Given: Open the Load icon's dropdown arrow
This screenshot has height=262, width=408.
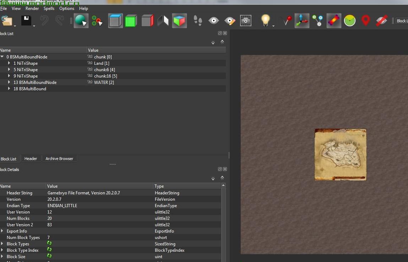Looking at the screenshot, I should (x=15, y=26).
